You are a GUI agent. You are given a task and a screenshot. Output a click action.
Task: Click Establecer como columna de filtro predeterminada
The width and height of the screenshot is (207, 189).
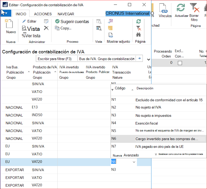coord(181,154)
